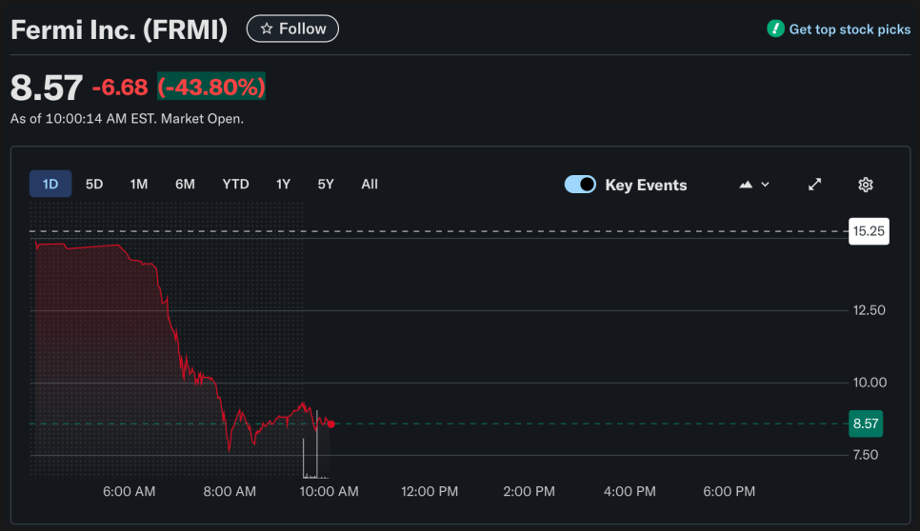Open the chart type dropdown arrow
Viewport: 920px width, 531px height.
(765, 185)
